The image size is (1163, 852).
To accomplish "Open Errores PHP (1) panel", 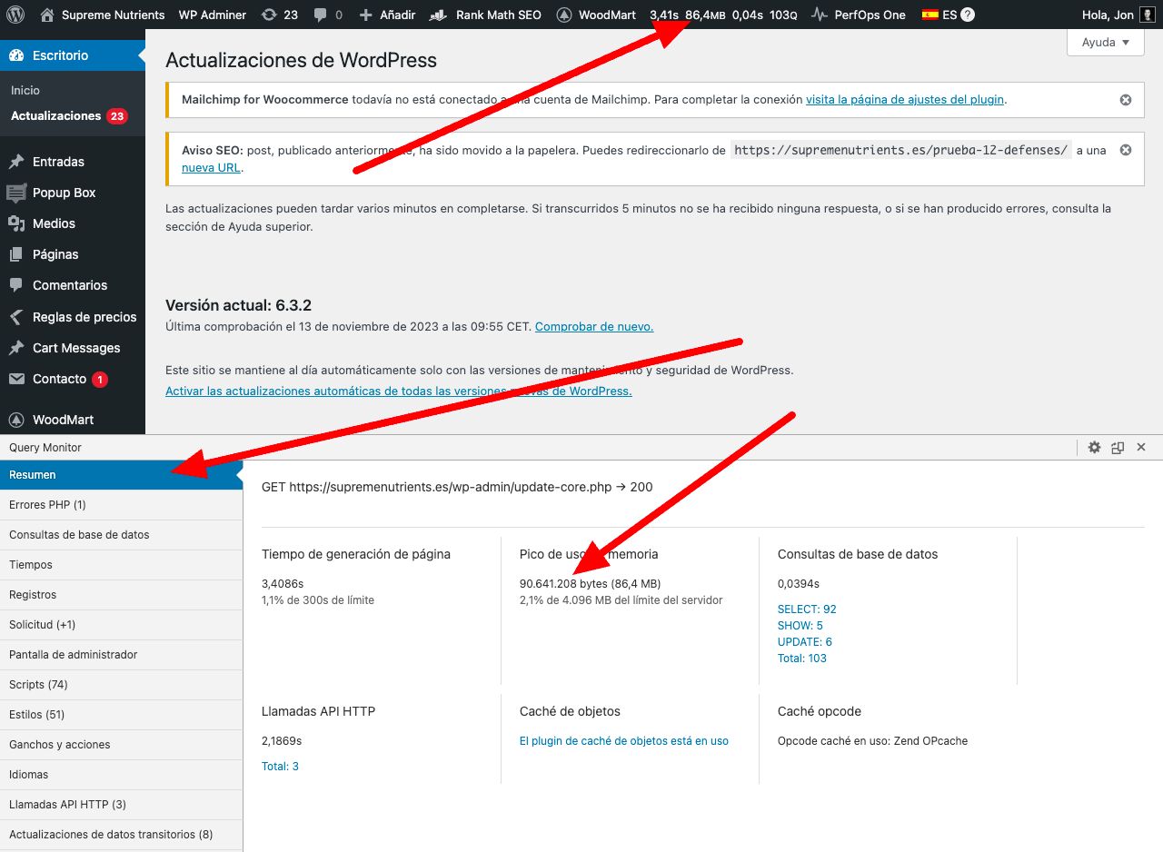I will (122, 505).
